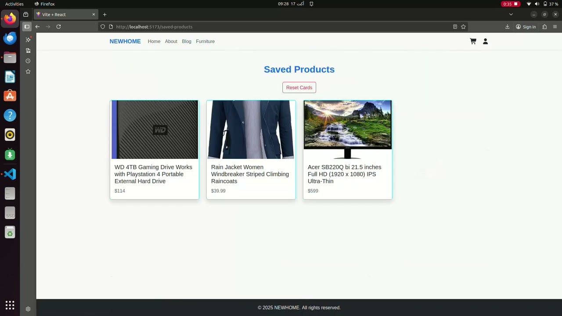Open the AI chatbot sidebar sparkle icon
Viewport: 562px width, 316px height.
pyautogui.click(x=28, y=39)
